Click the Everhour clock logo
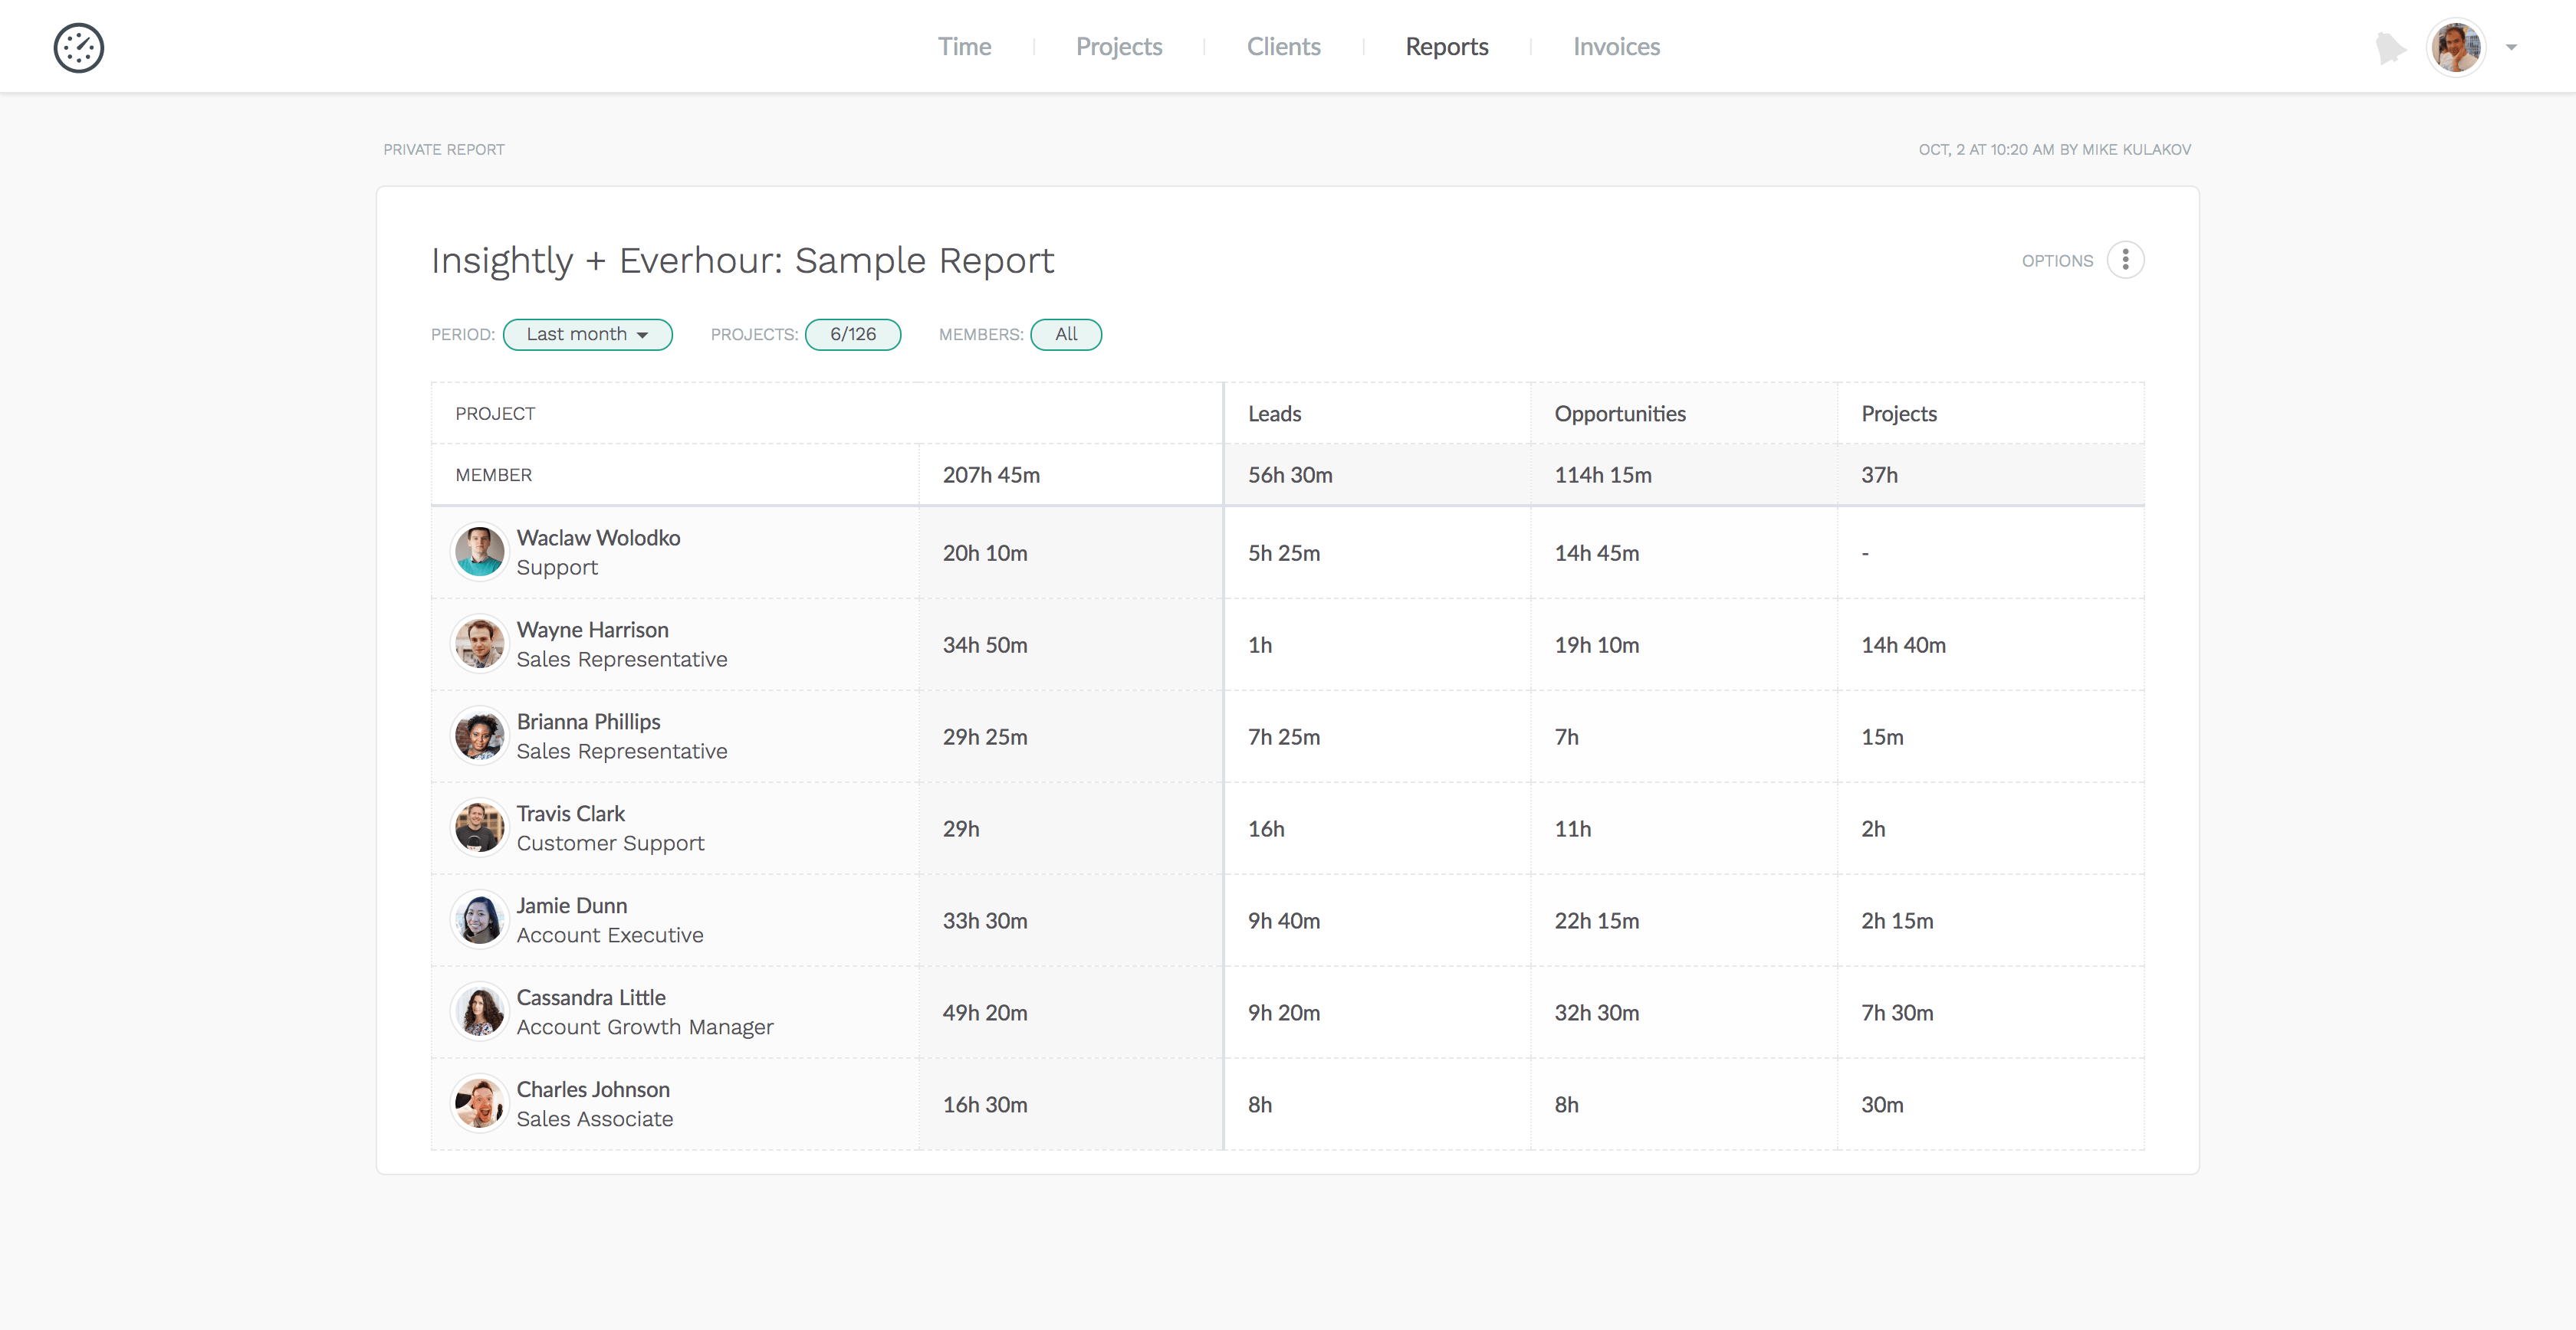2576x1330 pixels. tap(78, 47)
